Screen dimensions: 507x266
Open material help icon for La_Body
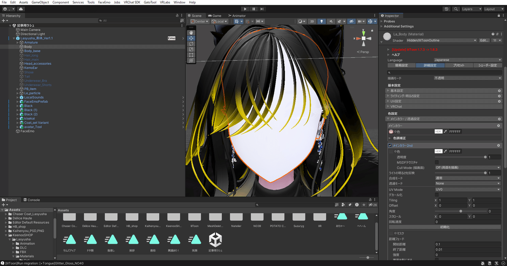493,34
